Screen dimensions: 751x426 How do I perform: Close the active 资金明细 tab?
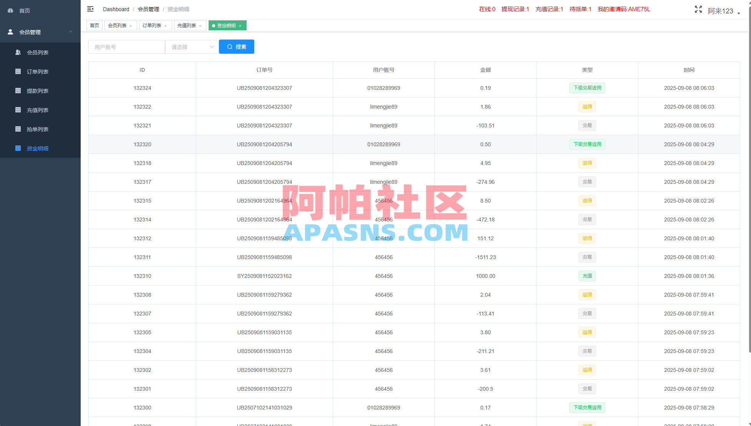point(240,26)
